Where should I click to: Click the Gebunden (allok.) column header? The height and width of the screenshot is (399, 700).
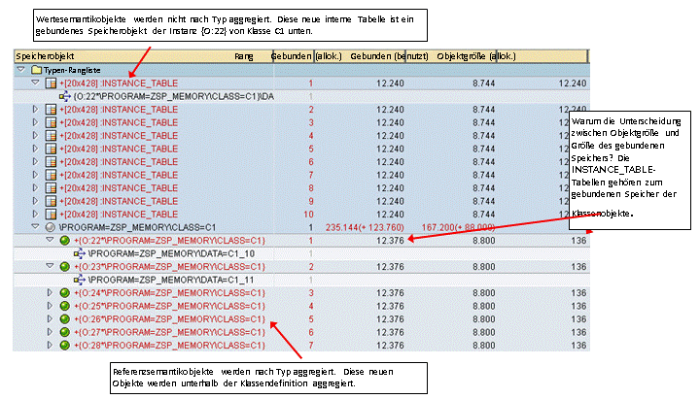point(306,56)
